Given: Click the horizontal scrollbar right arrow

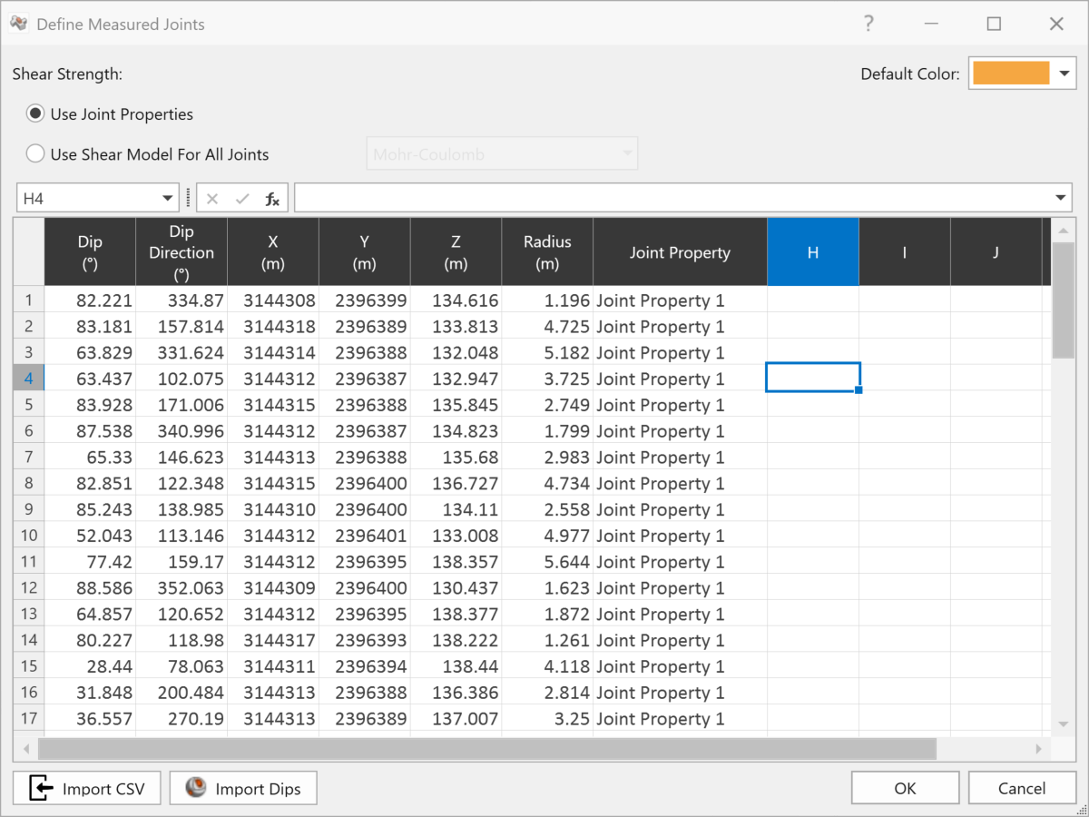Looking at the screenshot, I should click(1039, 749).
